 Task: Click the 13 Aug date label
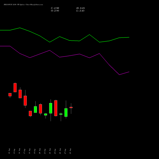tap(14, 151)
